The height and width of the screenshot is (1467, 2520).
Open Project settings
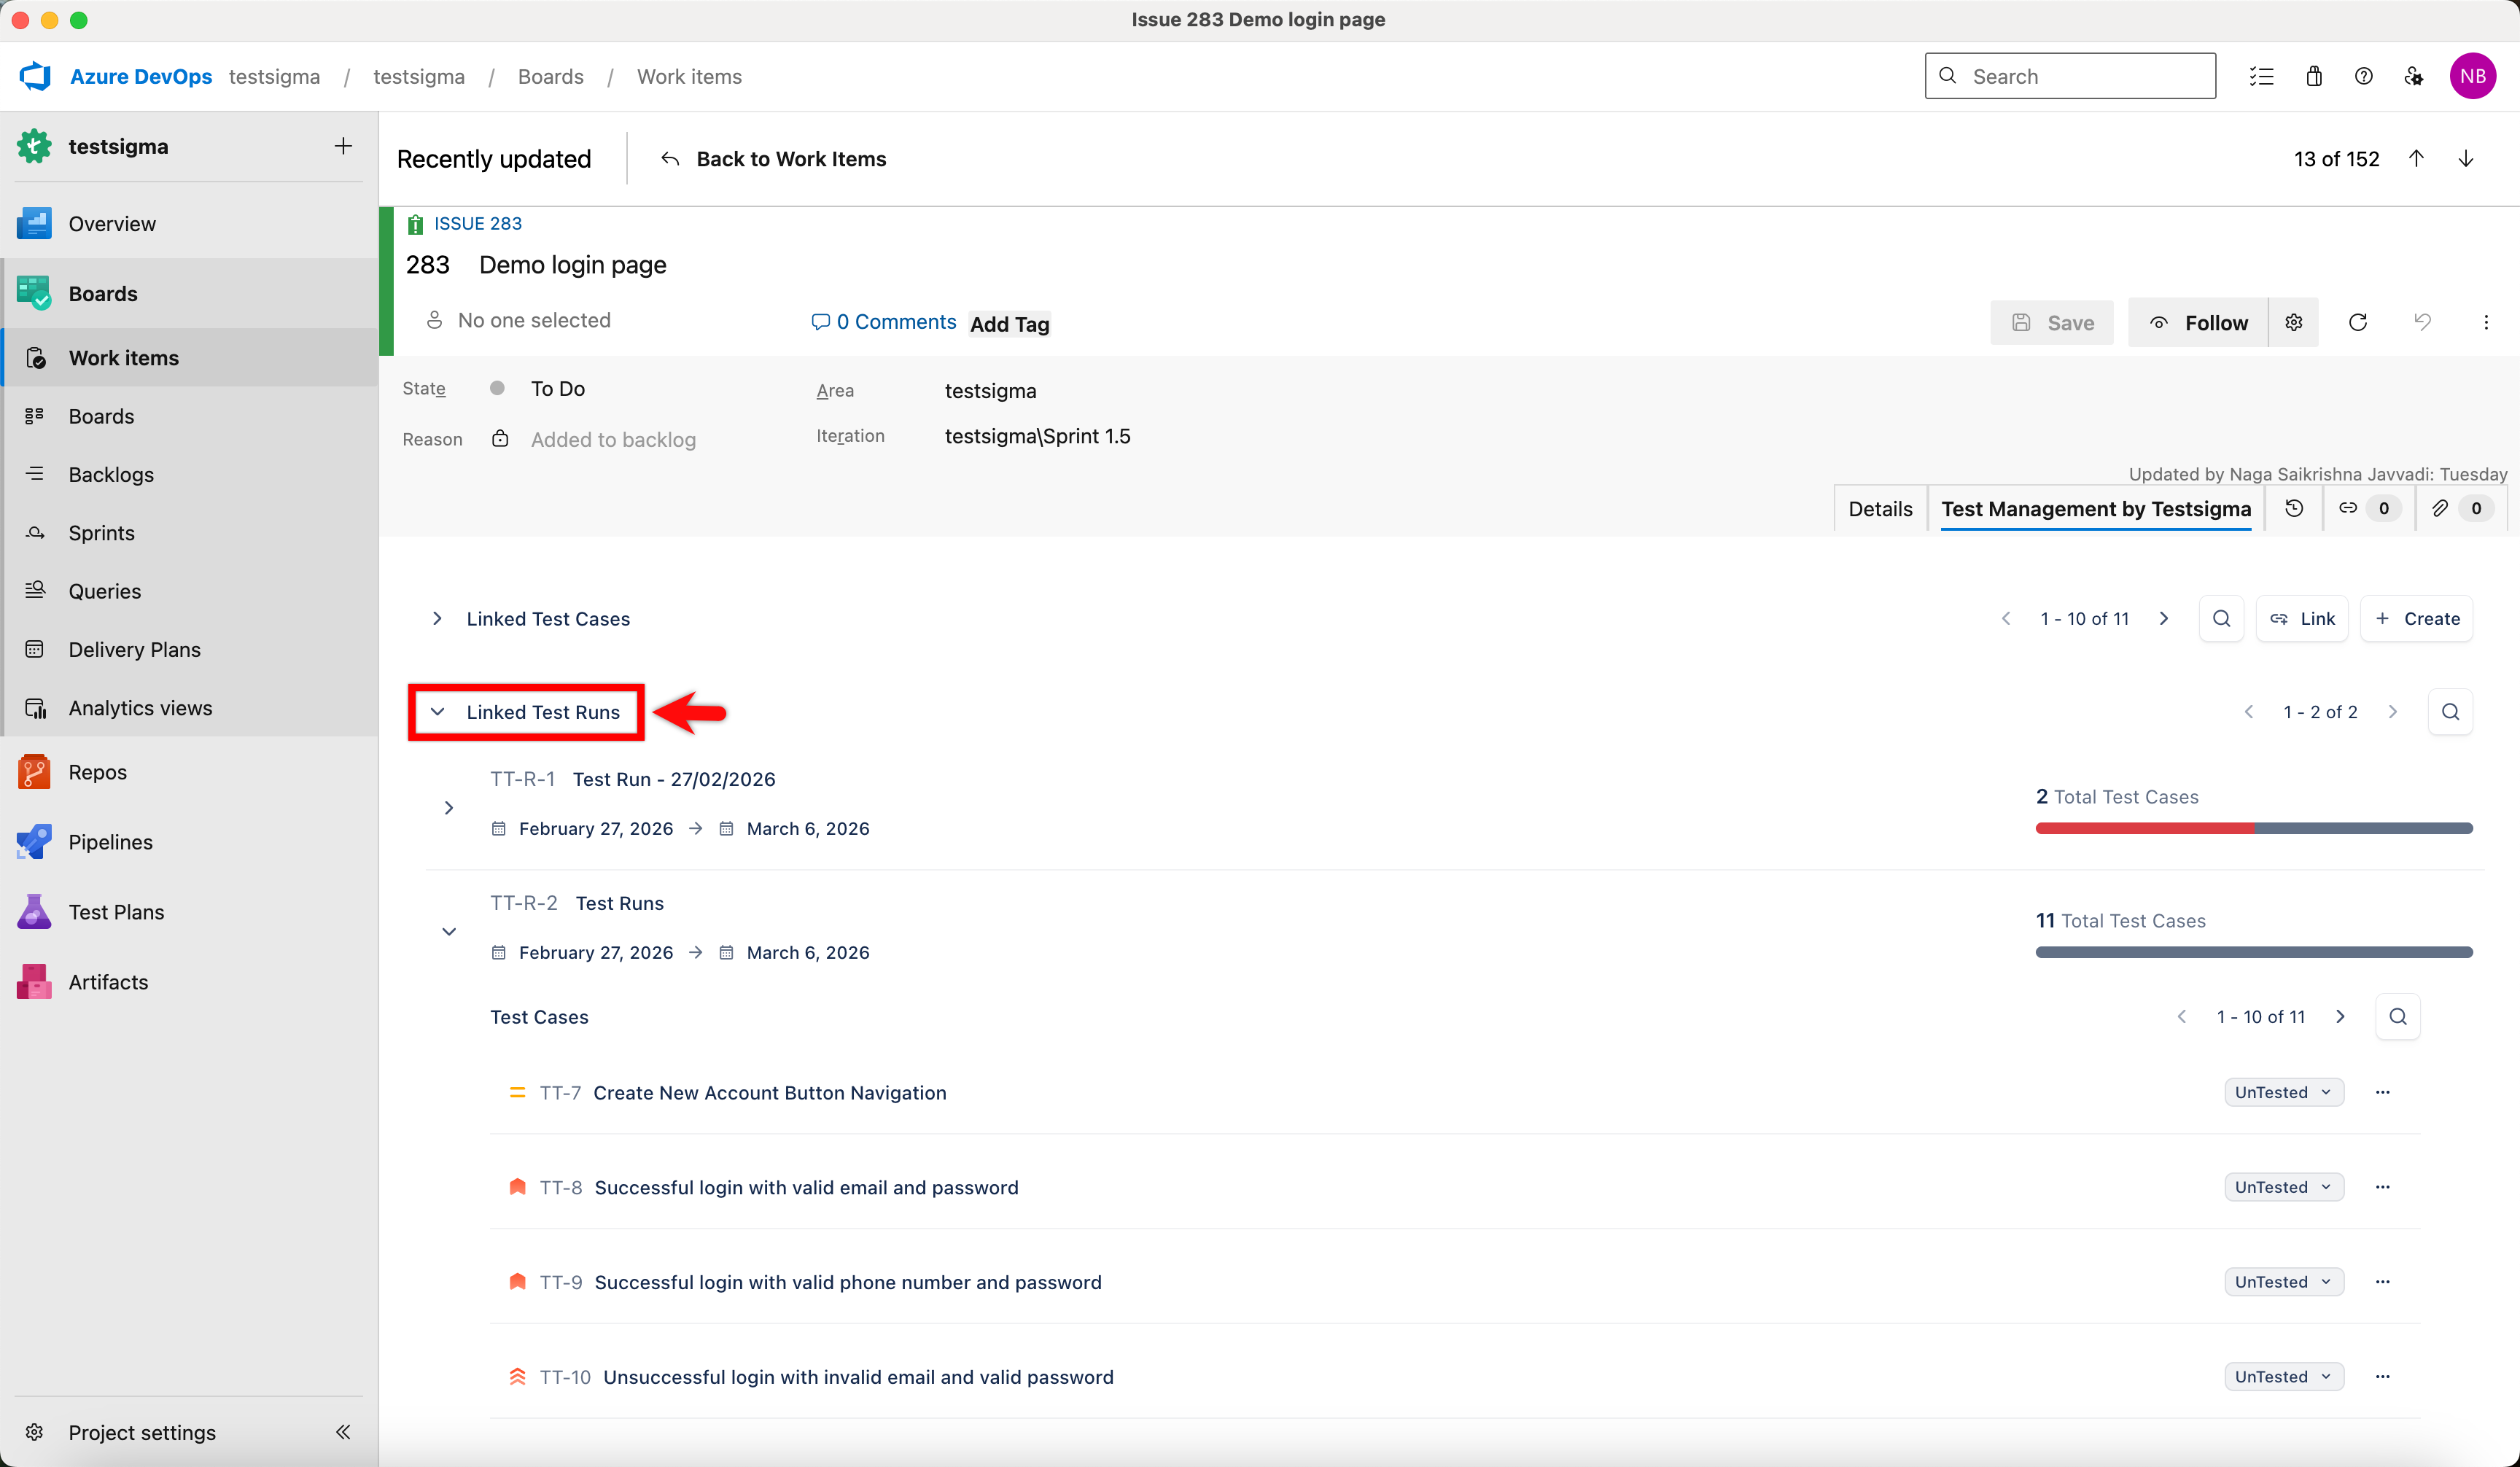click(x=142, y=1432)
